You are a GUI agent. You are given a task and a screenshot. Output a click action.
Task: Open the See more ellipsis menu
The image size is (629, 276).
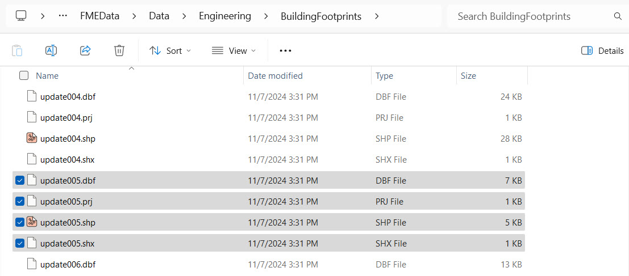pos(285,50)
